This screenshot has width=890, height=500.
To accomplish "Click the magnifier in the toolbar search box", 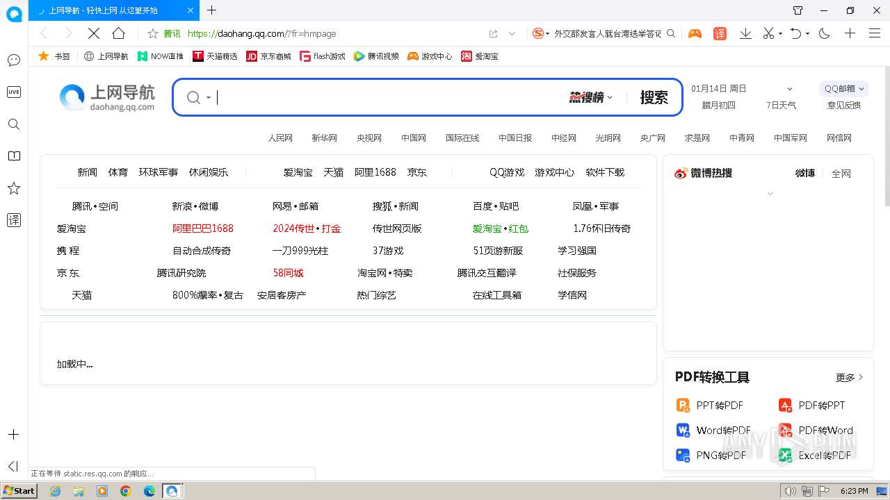I will tap(671, 33).
